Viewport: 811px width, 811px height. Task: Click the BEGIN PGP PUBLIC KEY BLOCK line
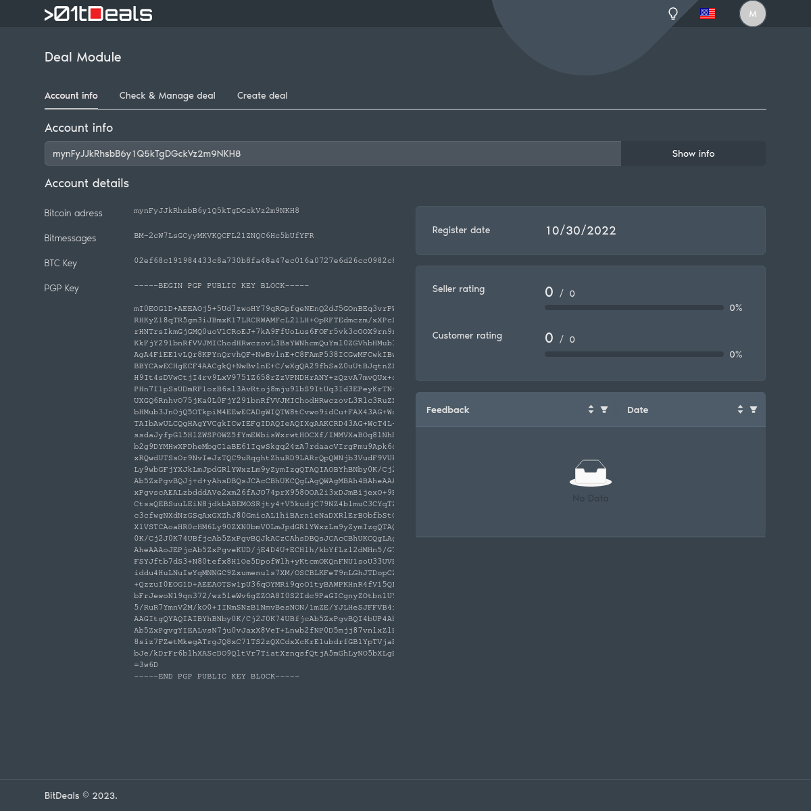pos(221,286)
